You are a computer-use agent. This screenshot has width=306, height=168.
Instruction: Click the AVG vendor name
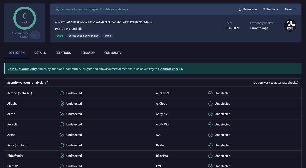pos(159,135)
